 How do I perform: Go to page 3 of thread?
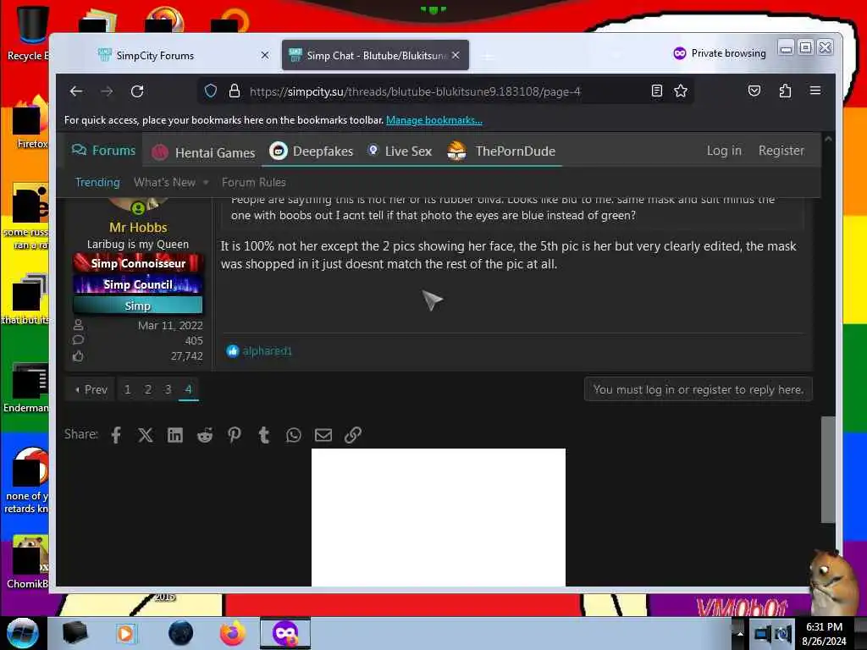click(168, 389)
